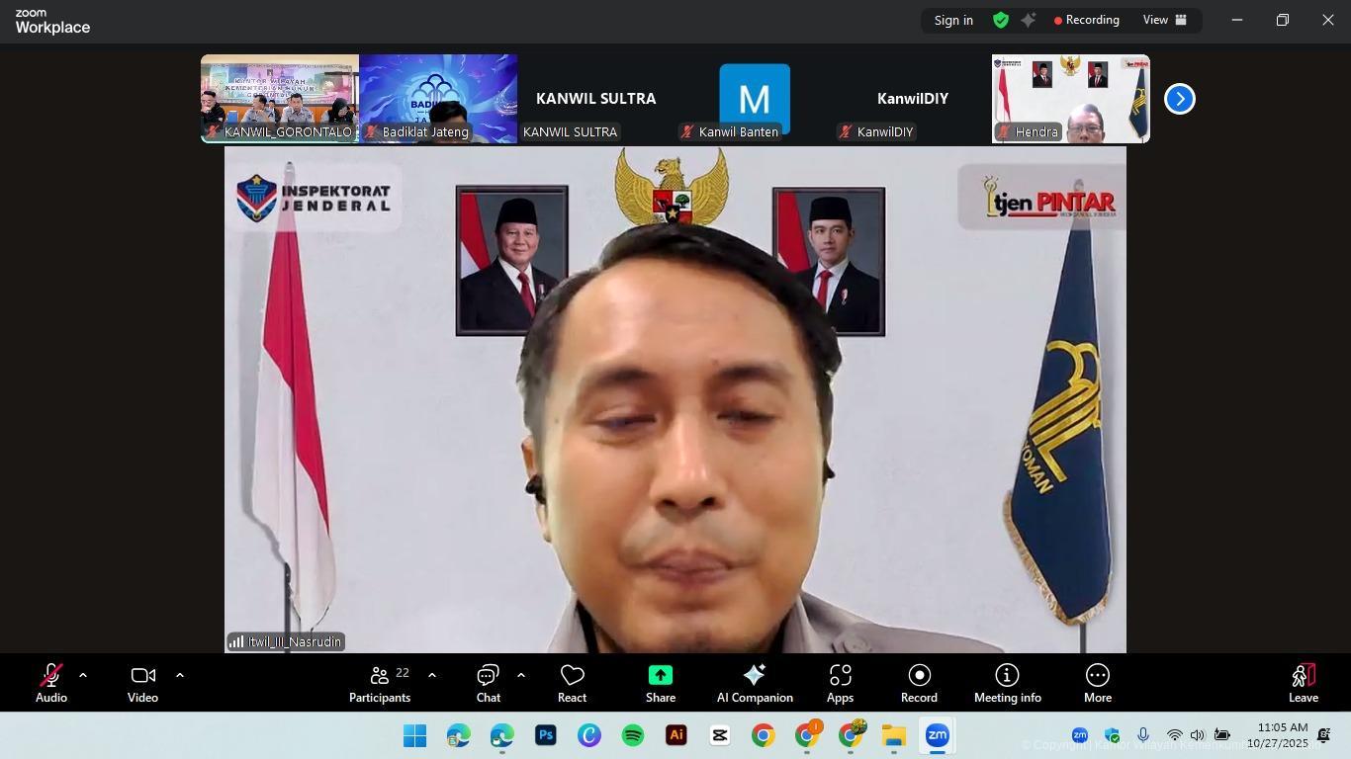Open the Apps panel
The width and height of the screenshot is (1351, 759).
[840, 683]
